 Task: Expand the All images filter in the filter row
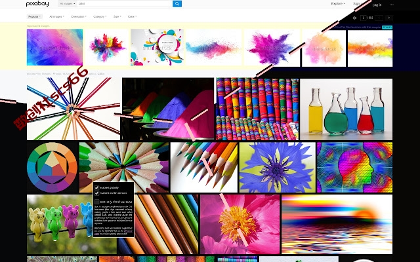[56, 16]
